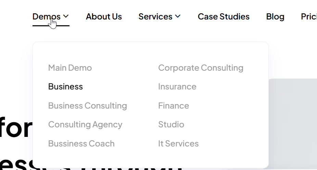The image size is (317, 170).
Task: Open the Services menu label
Action: pyautogui.click(x=155, y=16)
